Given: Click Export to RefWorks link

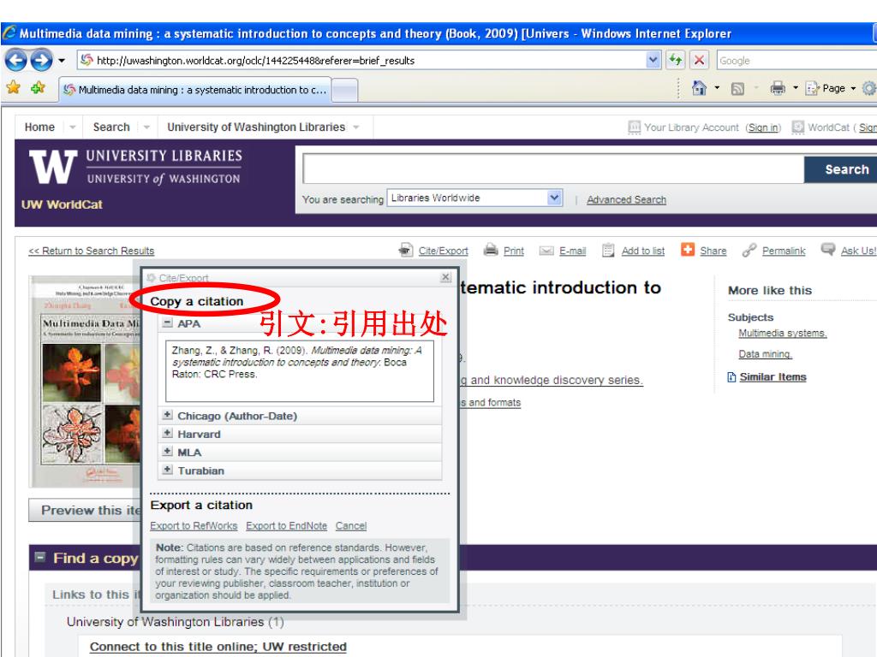Looking at the screenshot, I should click(194, 526).
